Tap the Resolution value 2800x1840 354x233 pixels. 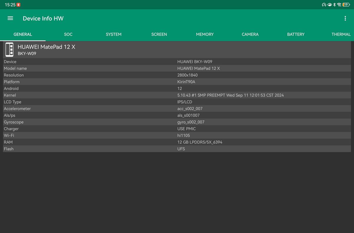(187, 75)
